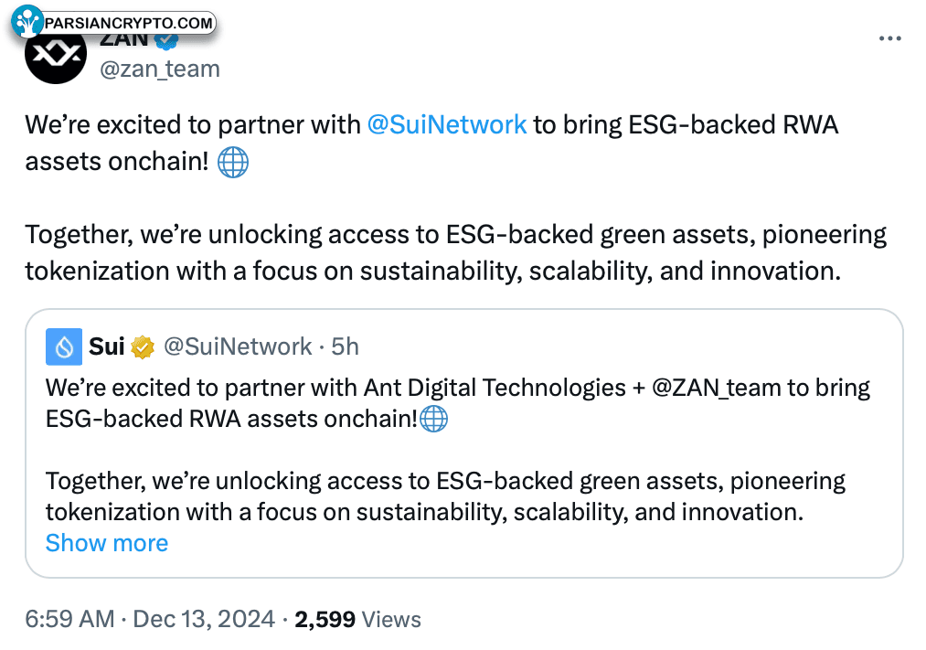Click the globe emoji in ZAN's tweet
The height and width of the screenshot is (650, 926).
tap(233, 163)
